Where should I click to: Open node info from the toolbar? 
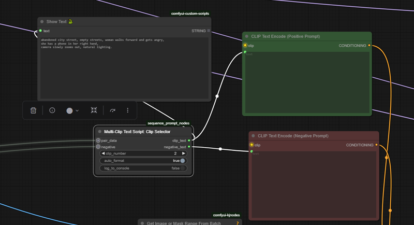point(52,110)
